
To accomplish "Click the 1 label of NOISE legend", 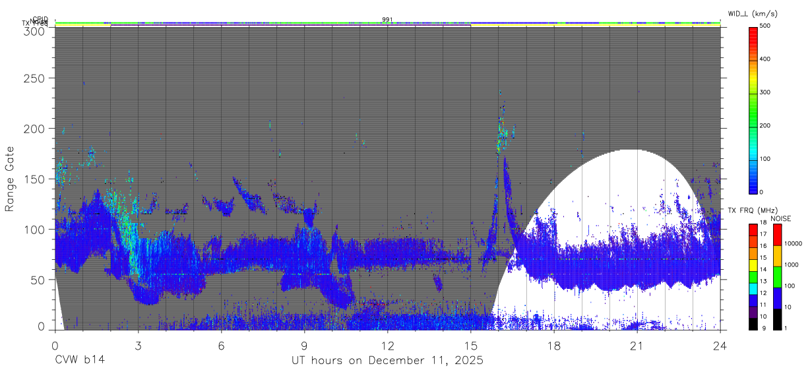I will 785,328.
